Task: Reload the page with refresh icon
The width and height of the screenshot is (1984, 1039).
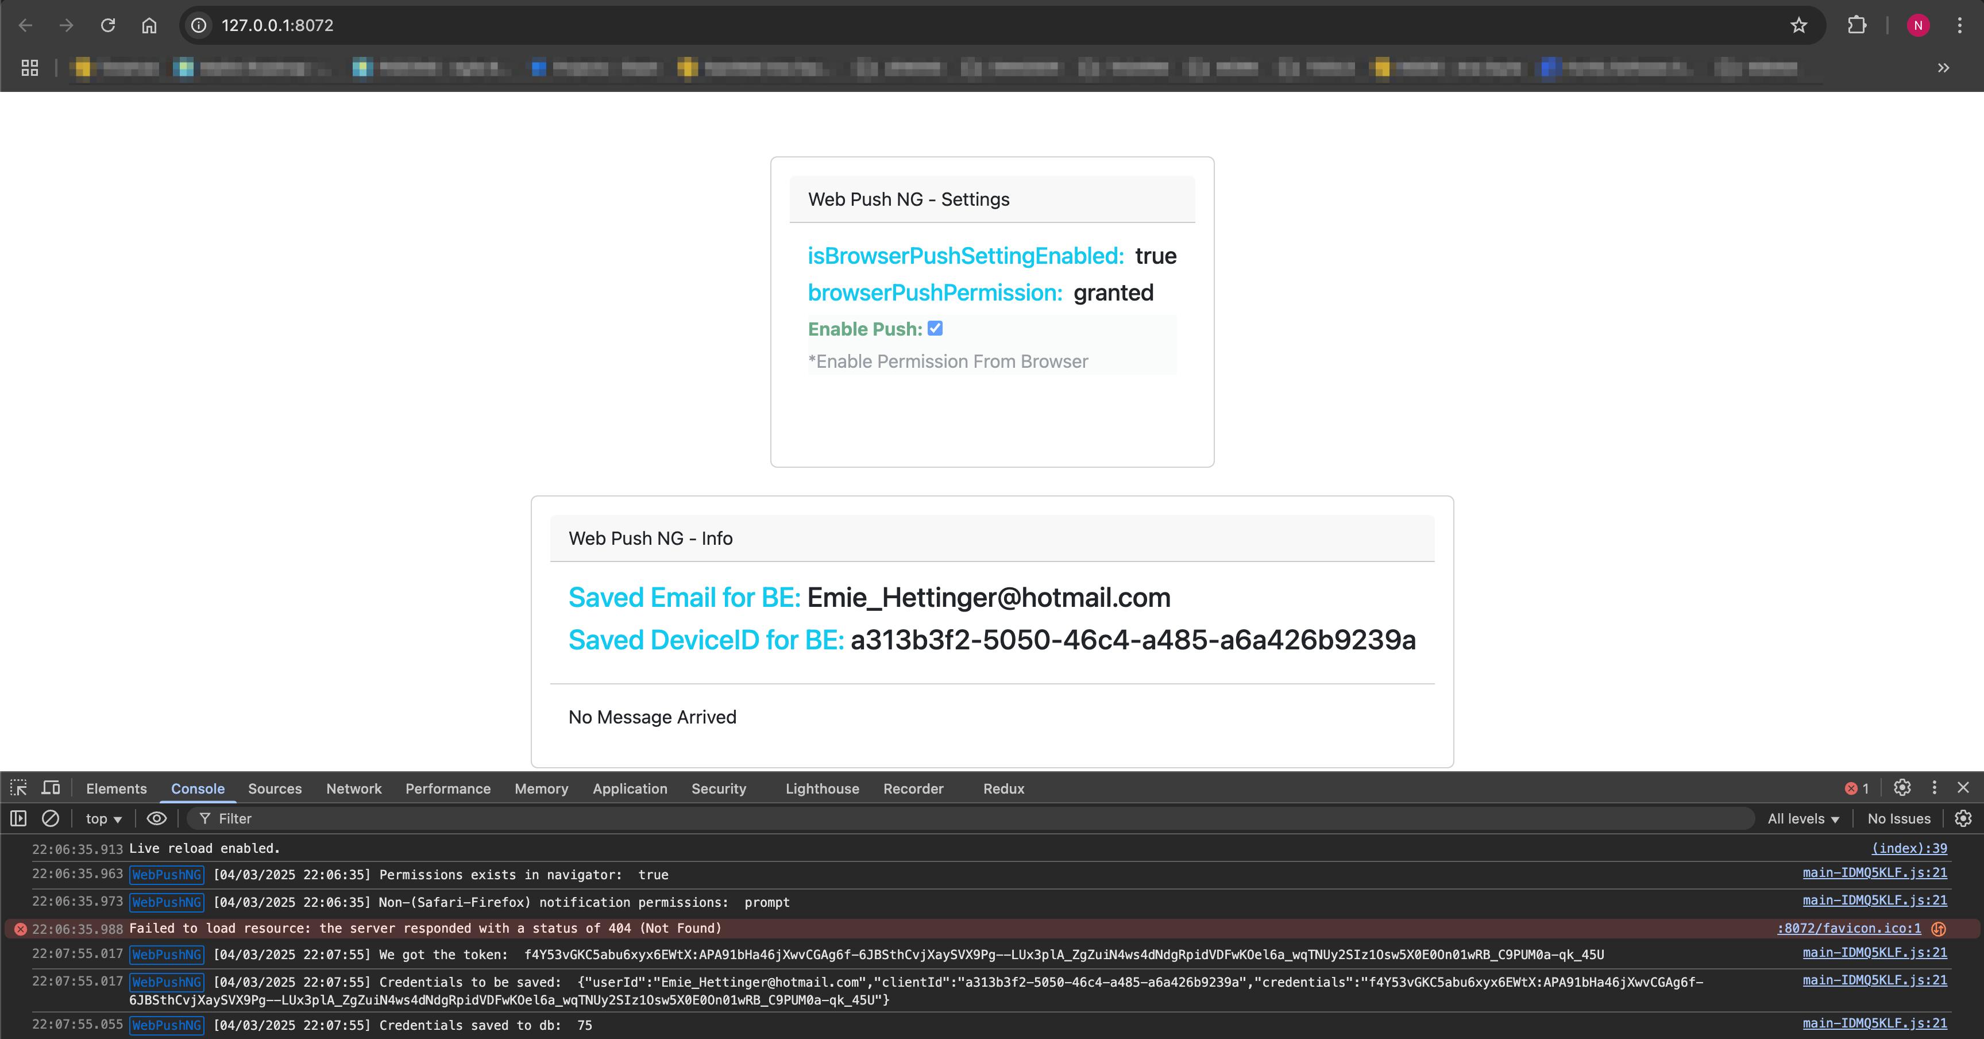Action: click(108, 25)
